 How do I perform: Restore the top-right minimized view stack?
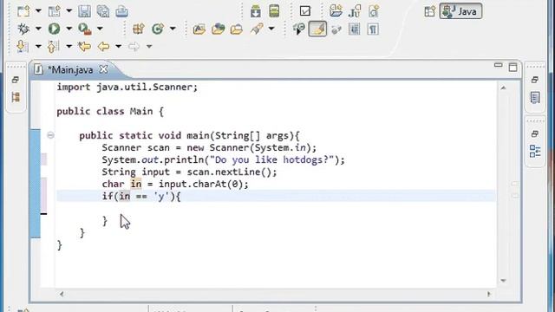535,80
